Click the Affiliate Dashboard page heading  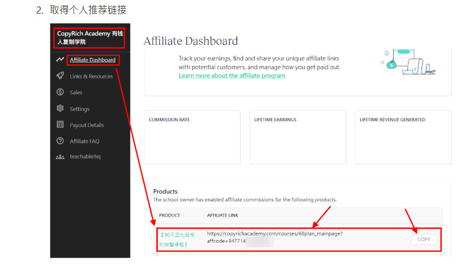191,41
